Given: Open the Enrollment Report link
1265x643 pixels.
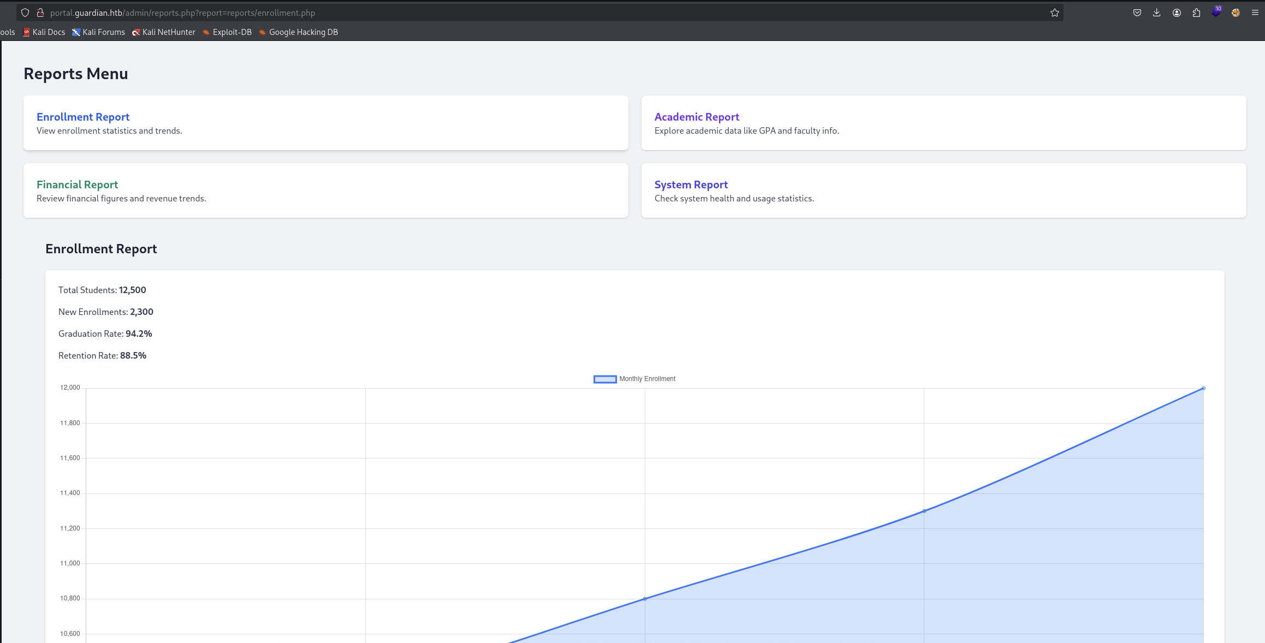Looking at the screenshot, I should 83,117.
